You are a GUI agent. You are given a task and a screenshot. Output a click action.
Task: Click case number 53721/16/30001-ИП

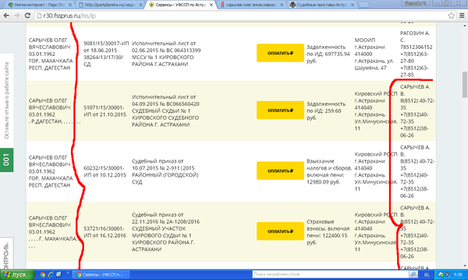point(105,232)
